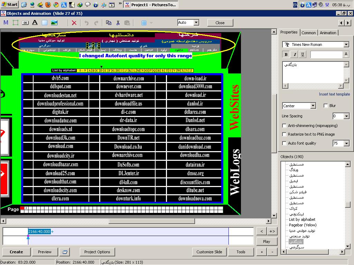Go to the next slide with right arrow
This screenshot has width=354, height=265.
click(348, 22)
